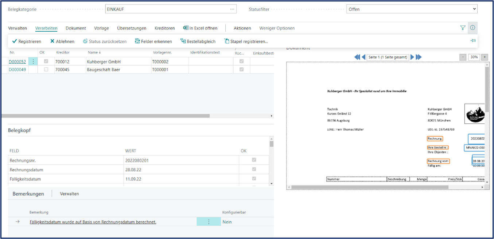Click In Excel öffnen button
This screenshot has width=494, height=239.
click(200, 28)
